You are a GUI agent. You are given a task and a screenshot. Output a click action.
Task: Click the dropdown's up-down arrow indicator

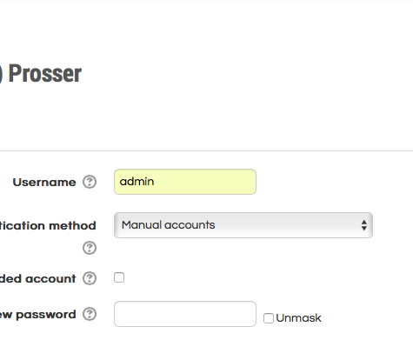pos(364,225)
